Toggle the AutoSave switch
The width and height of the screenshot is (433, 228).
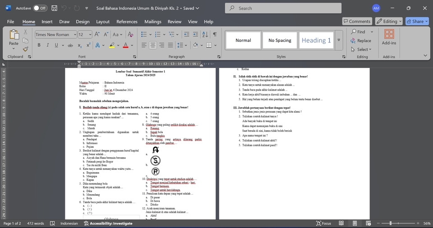[x=40, y=8]
